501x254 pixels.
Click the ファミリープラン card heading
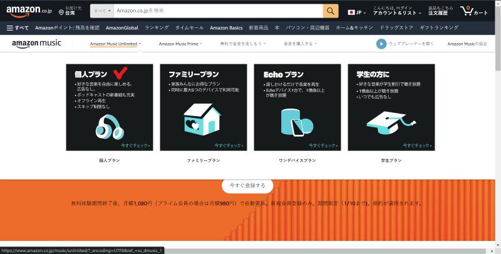click(194, 74)
